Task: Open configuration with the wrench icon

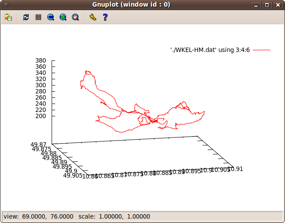Action: point(92,17)
